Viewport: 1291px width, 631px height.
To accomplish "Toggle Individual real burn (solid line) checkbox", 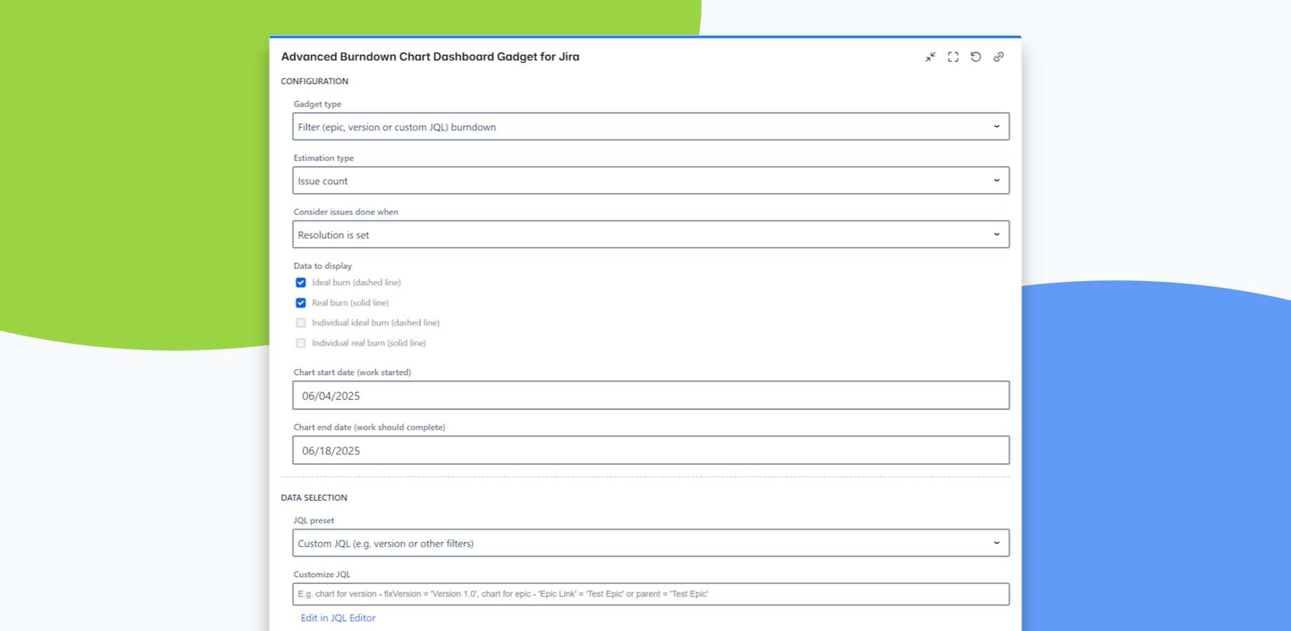I will tap(300, 344).
